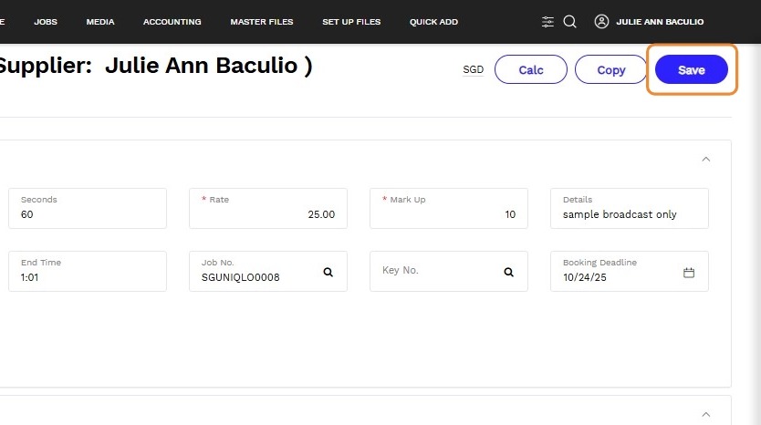Open the Booking Deadline calendar picker

click(x=689, y=272)
